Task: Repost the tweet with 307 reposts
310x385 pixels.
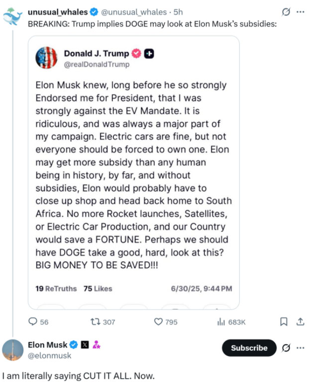Action: (103, 322)
